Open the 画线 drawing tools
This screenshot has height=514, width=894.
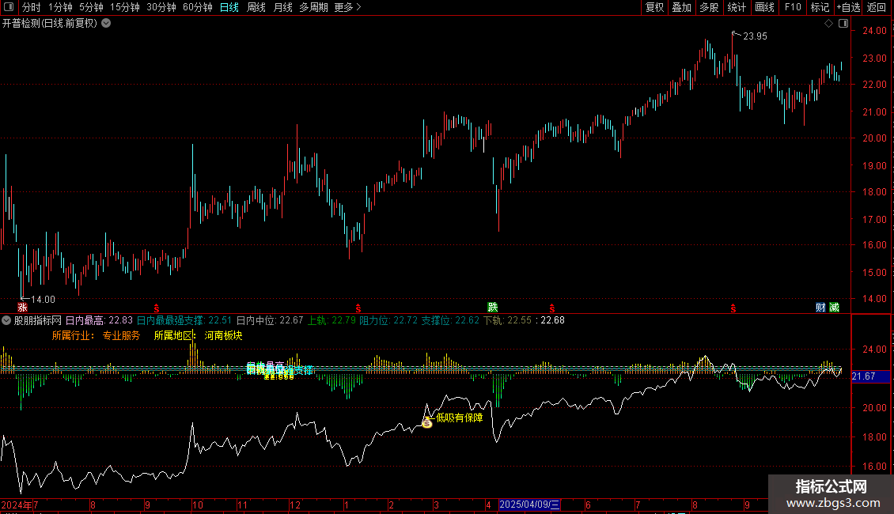coord(764,7)
